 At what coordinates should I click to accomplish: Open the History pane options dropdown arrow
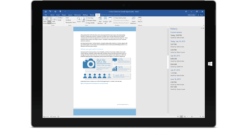coord(201,28)
